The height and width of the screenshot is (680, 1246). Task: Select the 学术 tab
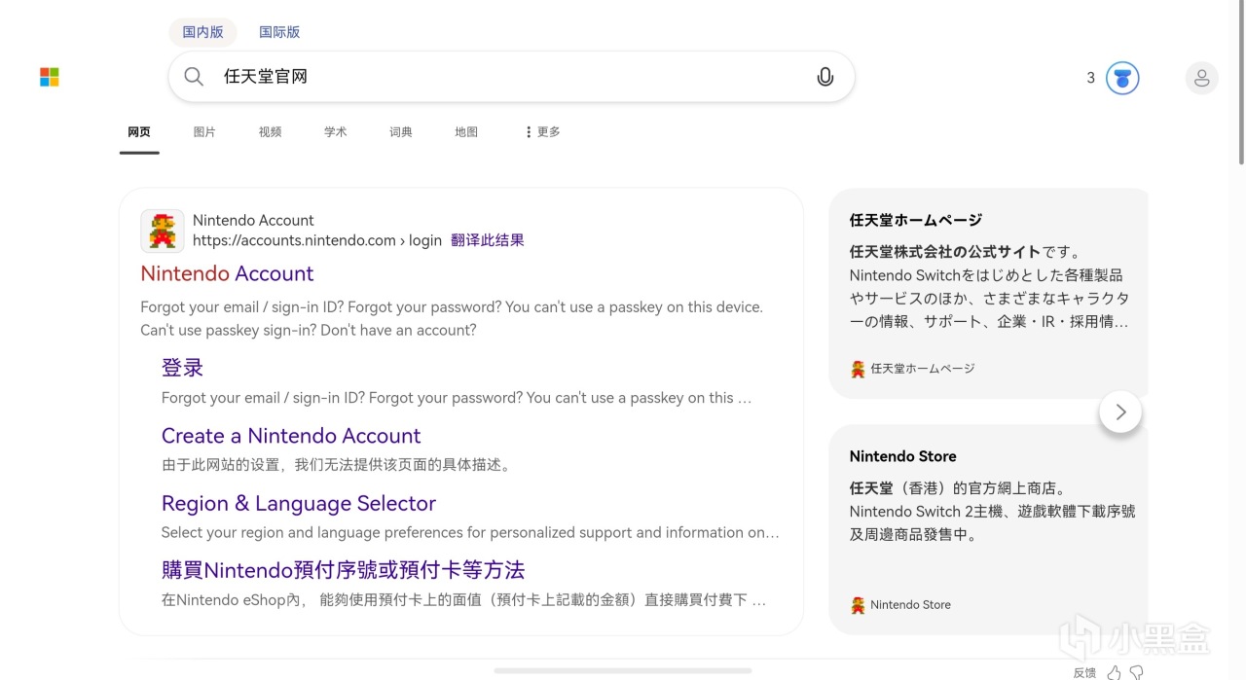[335, 131]
